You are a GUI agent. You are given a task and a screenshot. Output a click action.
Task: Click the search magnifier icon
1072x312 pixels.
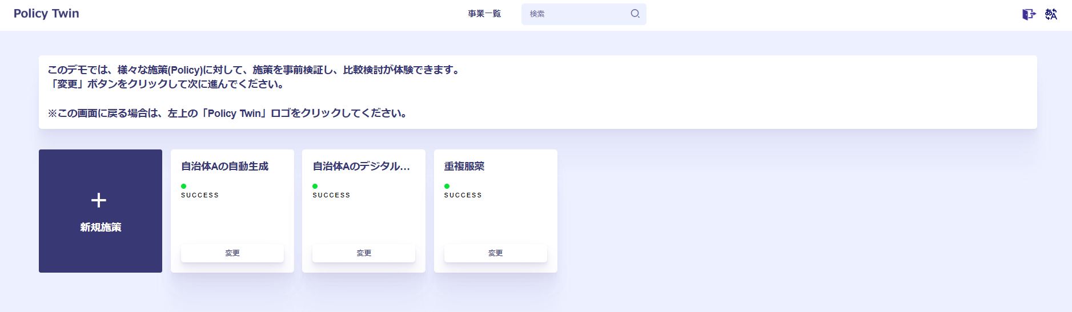635,14
